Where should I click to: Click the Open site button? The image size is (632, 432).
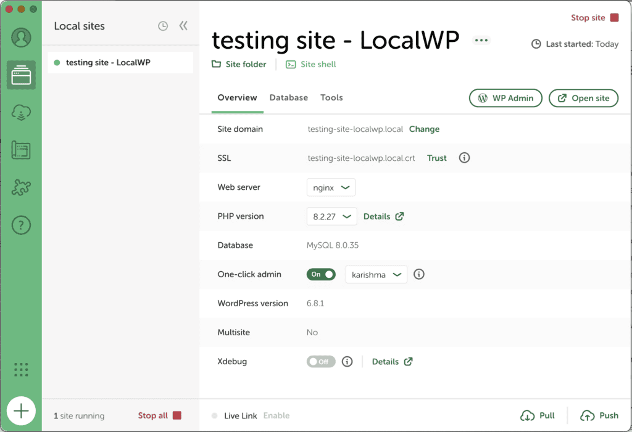[x=584, y=98]
